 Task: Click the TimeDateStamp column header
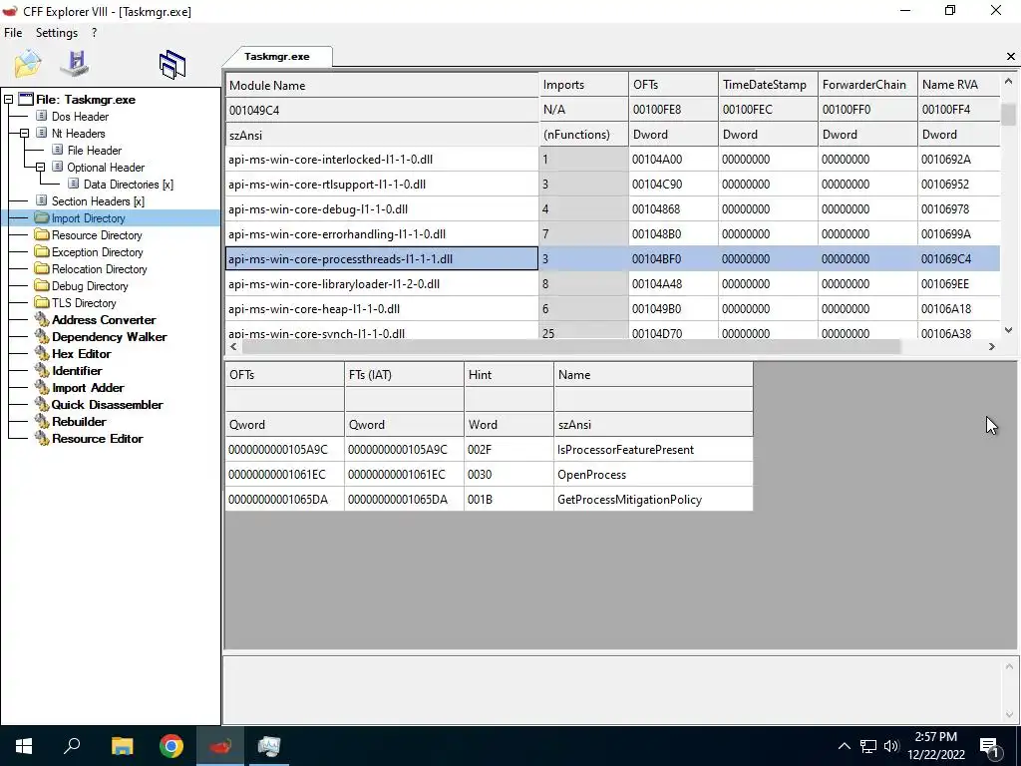pos(768,86)
